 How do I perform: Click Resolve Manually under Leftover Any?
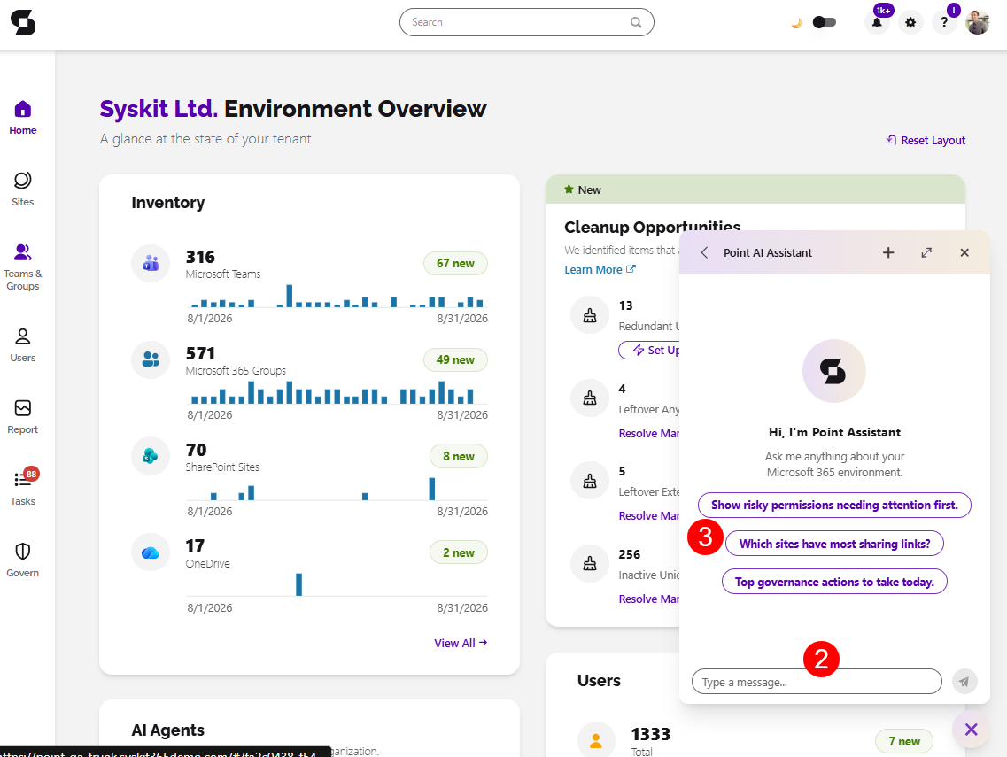(648, 434)
